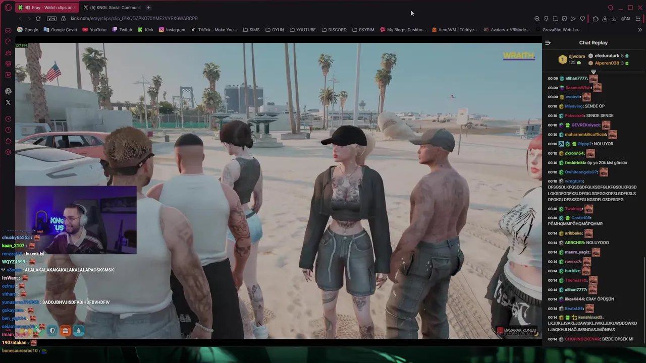Click the Kick clip video player

(x=278, y=190)
